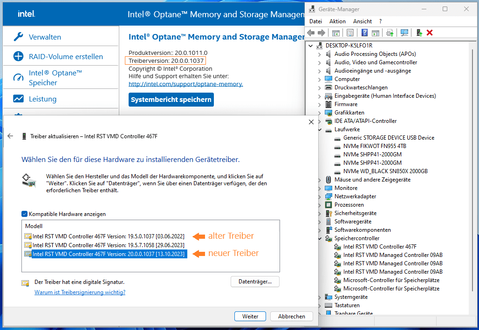
Task: Click the Sicherheitsgeräte key icon
Action: tap(328, 213)
